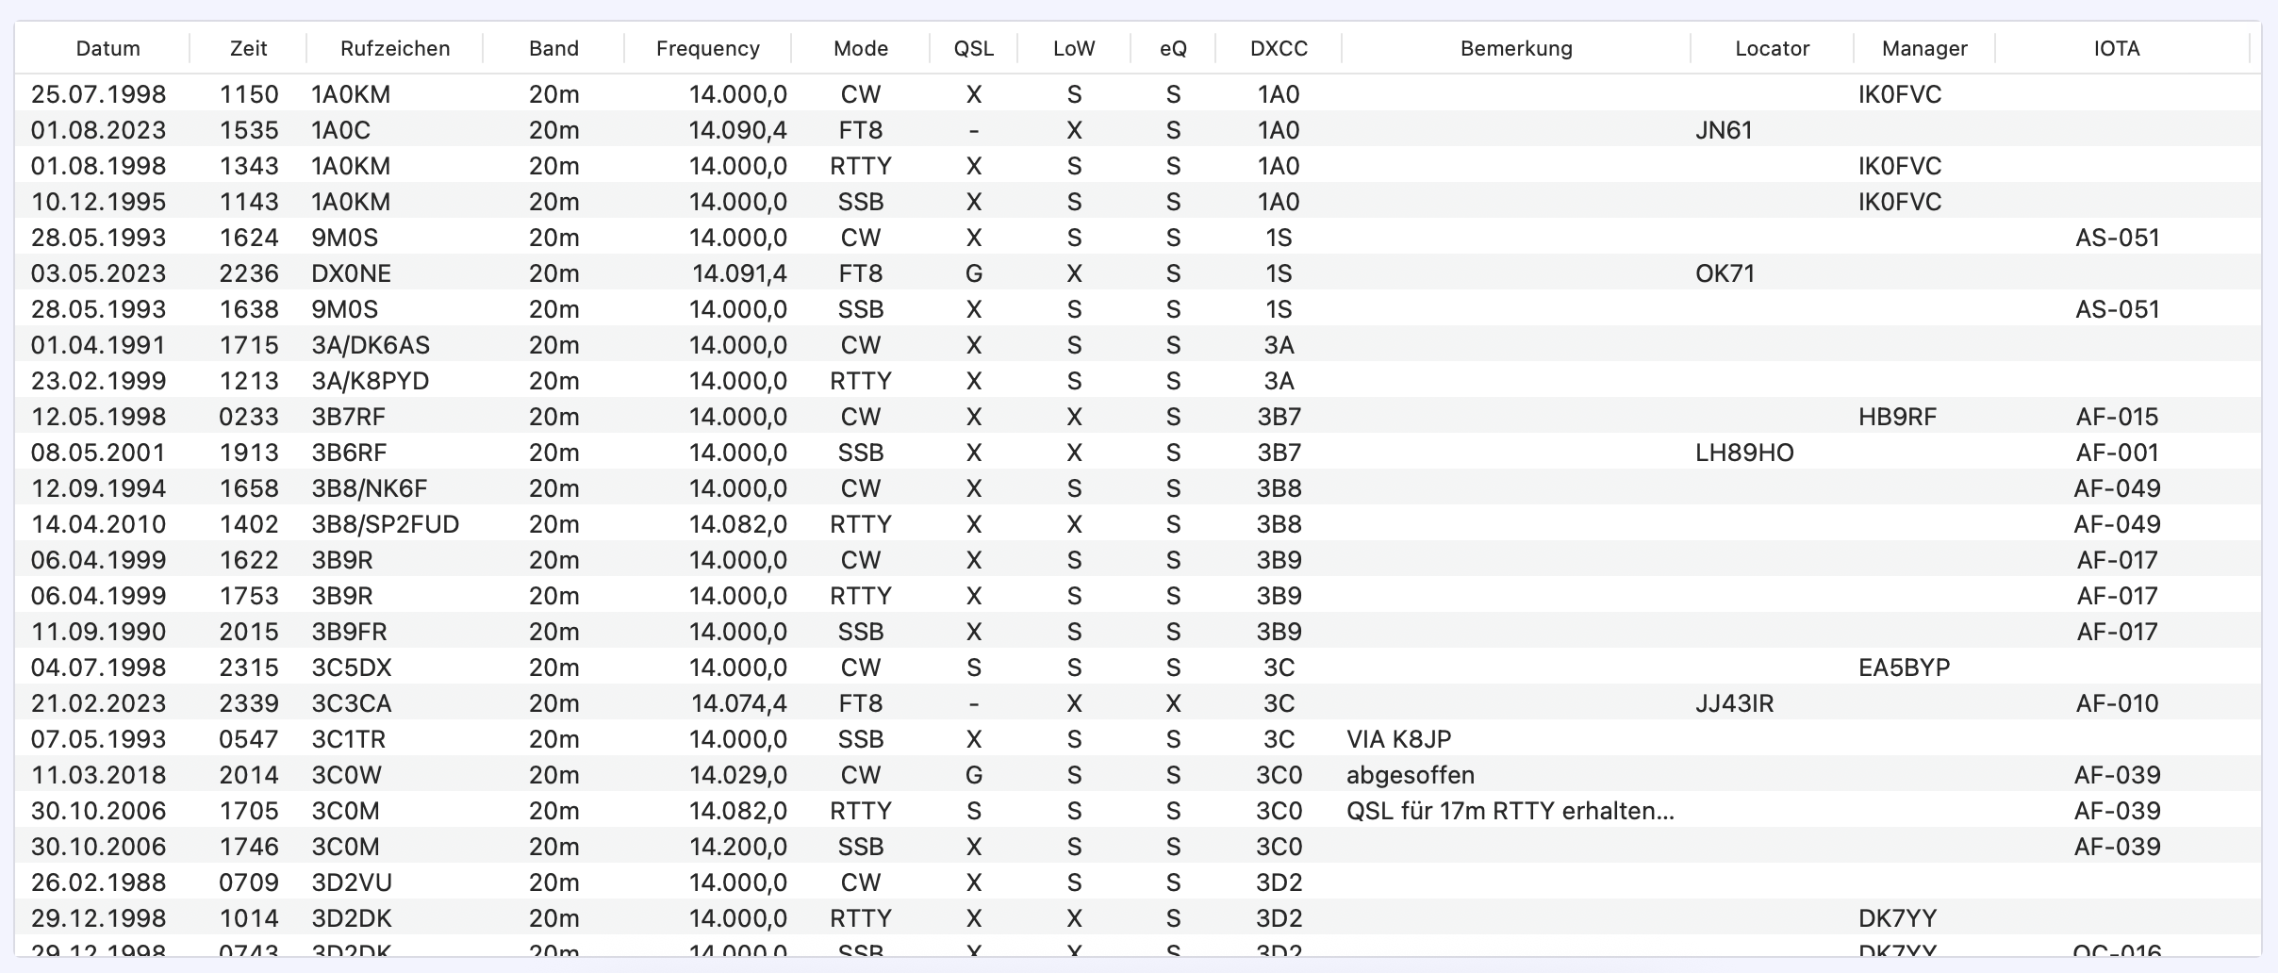Sort by the Band column header
This screenshot has height=973, width=2278.
(553, 48)
